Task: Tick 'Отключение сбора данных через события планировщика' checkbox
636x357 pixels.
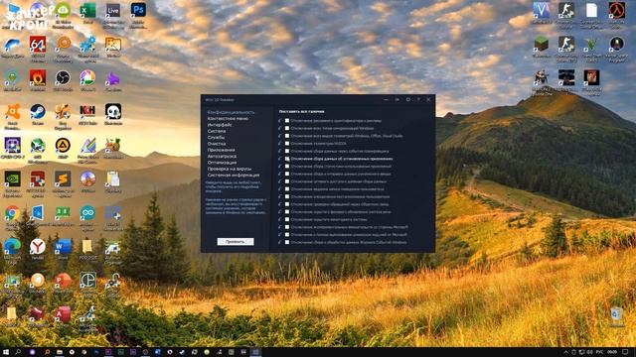Action: pos(287,151)
